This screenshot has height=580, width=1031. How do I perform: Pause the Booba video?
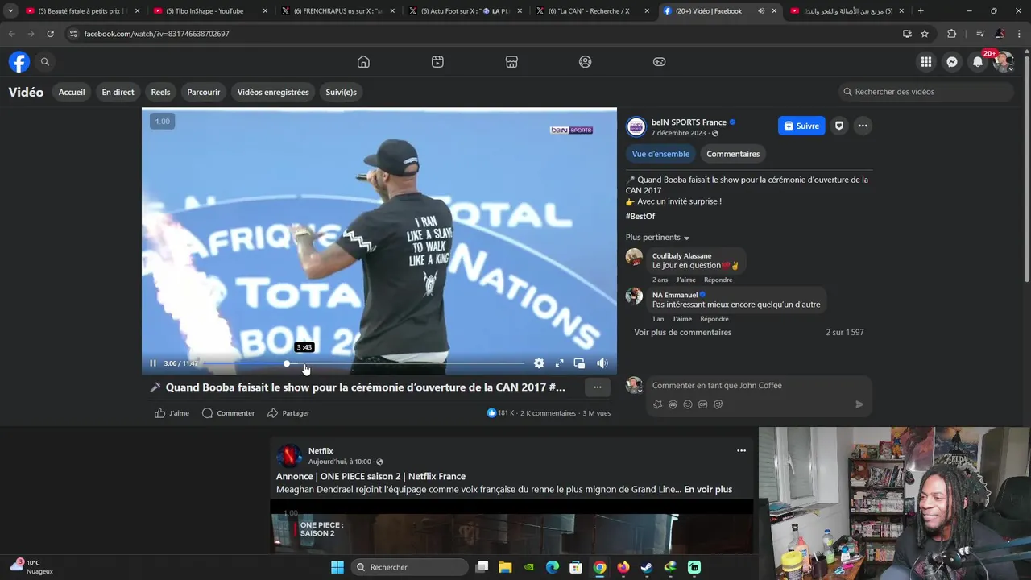pos(153,363)
